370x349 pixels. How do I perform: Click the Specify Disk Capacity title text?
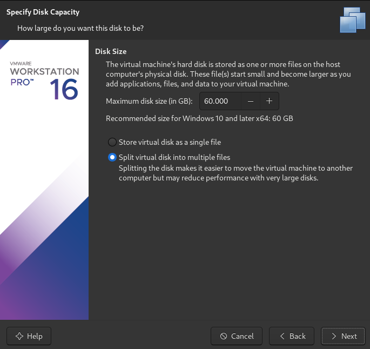pyautogui.click(x=43, y=12)
